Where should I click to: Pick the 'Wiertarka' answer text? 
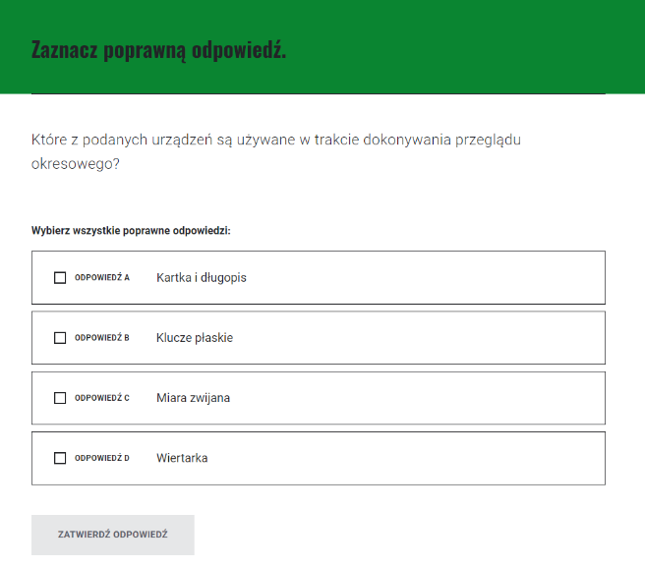(182, 458)
